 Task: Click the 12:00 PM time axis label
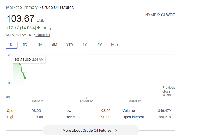coord(86,101)
